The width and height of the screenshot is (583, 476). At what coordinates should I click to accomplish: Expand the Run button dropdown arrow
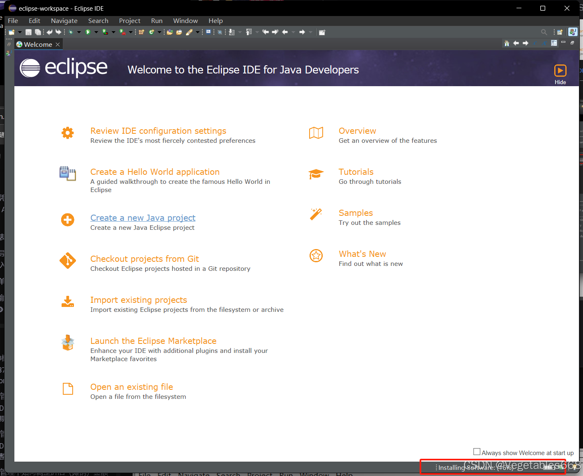pyautogui.click(x=96, y=32)
